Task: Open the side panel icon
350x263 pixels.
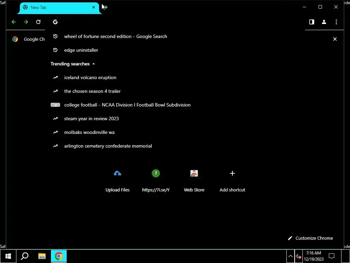Action: (x=312, y=22)
